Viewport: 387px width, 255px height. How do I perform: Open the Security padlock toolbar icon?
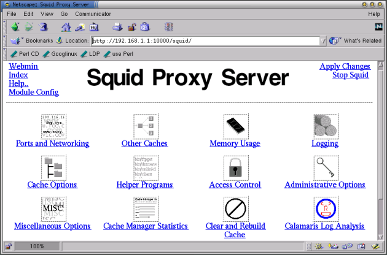(x=131, y=27)
